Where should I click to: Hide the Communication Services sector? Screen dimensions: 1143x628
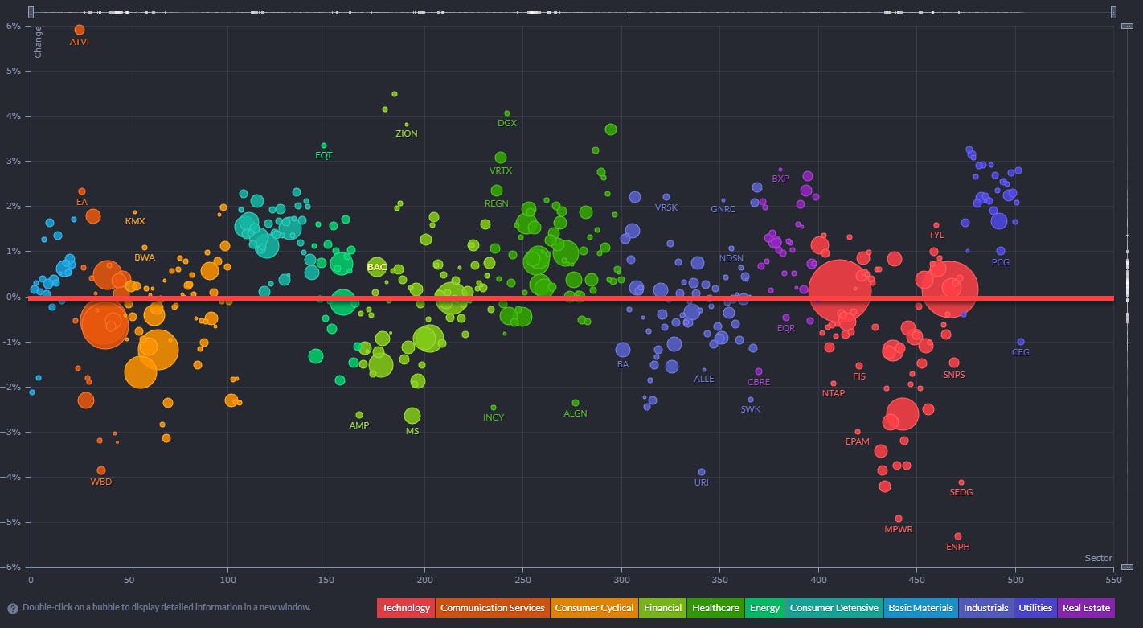coord(492,608)
